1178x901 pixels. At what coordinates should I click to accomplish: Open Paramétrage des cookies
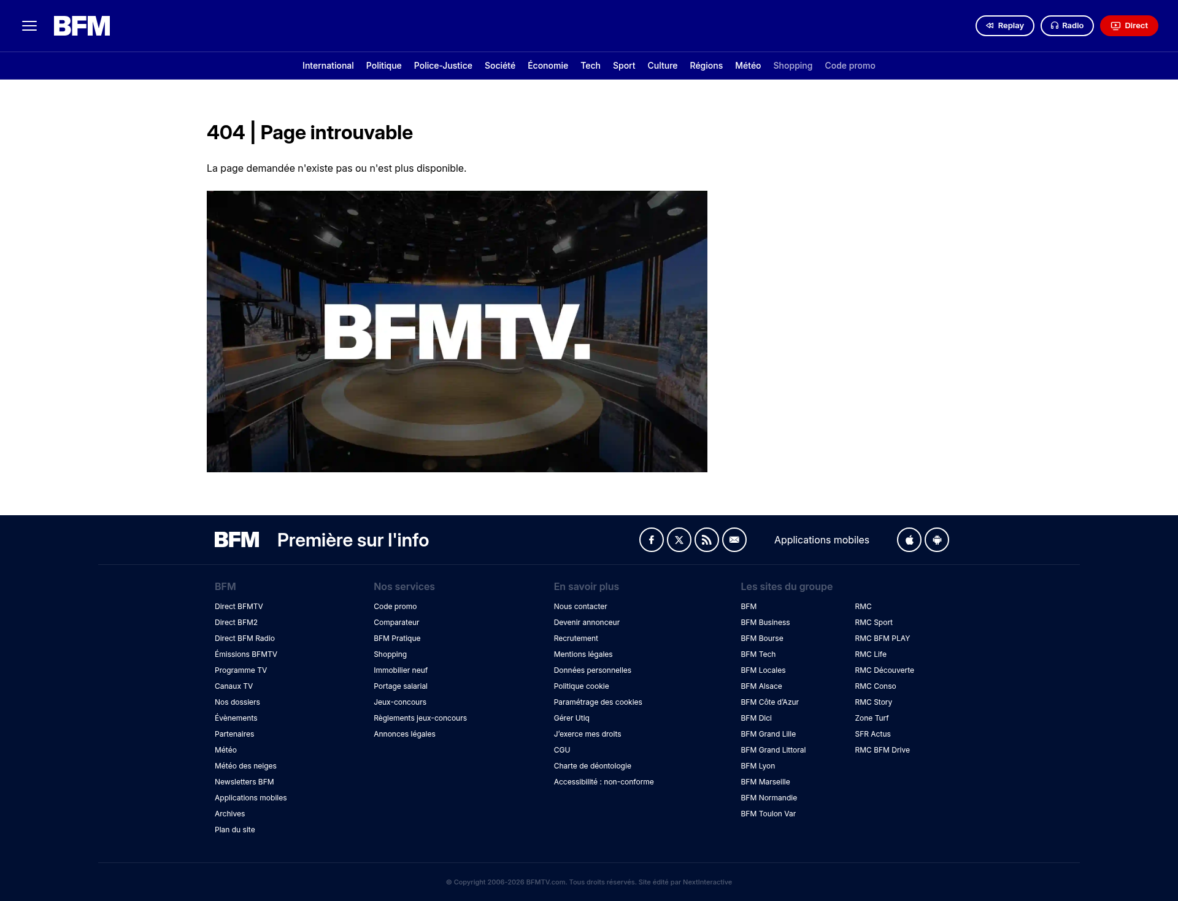(598, 702)
